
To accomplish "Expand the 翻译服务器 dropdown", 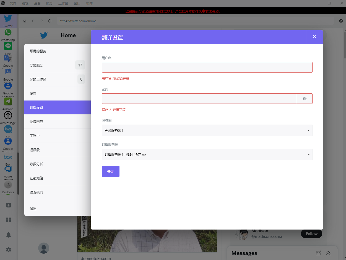I will [x=207, y=155].
